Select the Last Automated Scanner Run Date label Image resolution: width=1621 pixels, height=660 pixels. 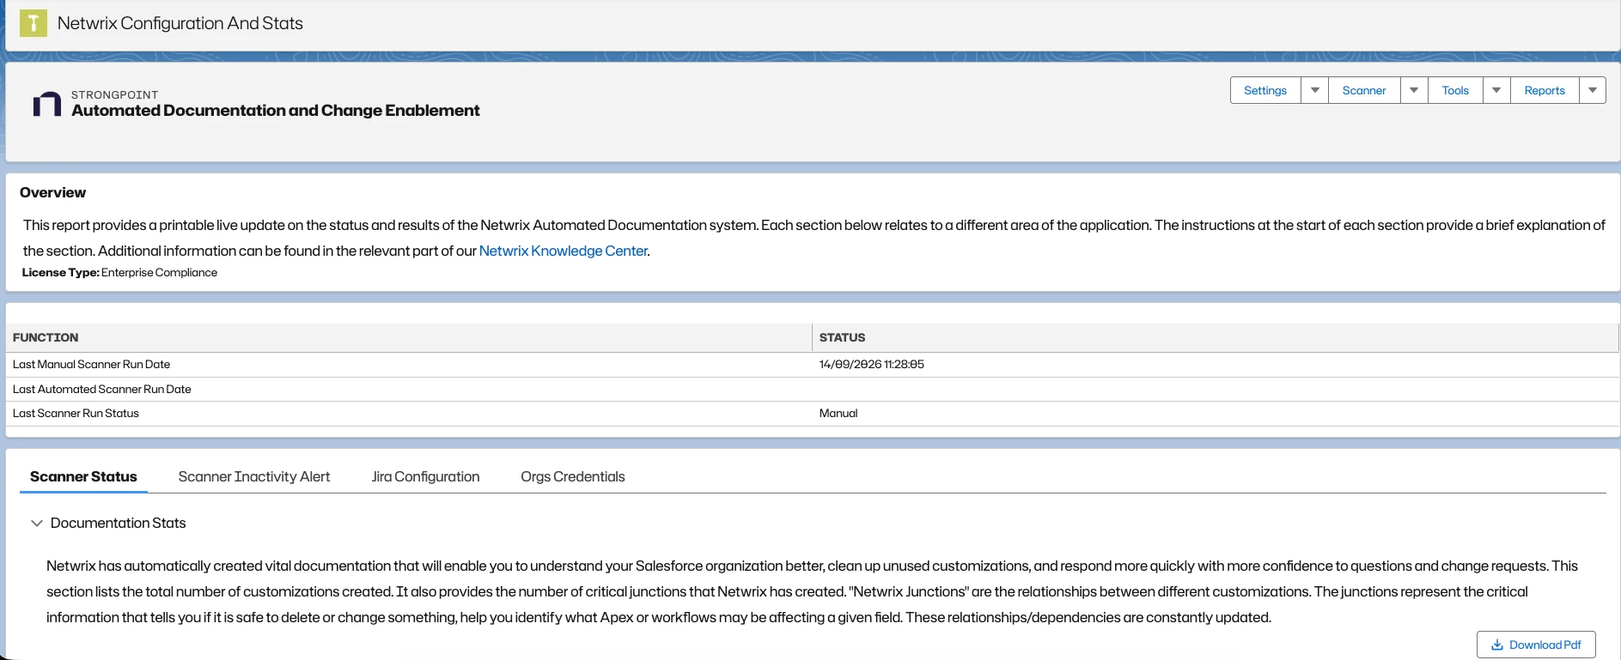point(102,389)
